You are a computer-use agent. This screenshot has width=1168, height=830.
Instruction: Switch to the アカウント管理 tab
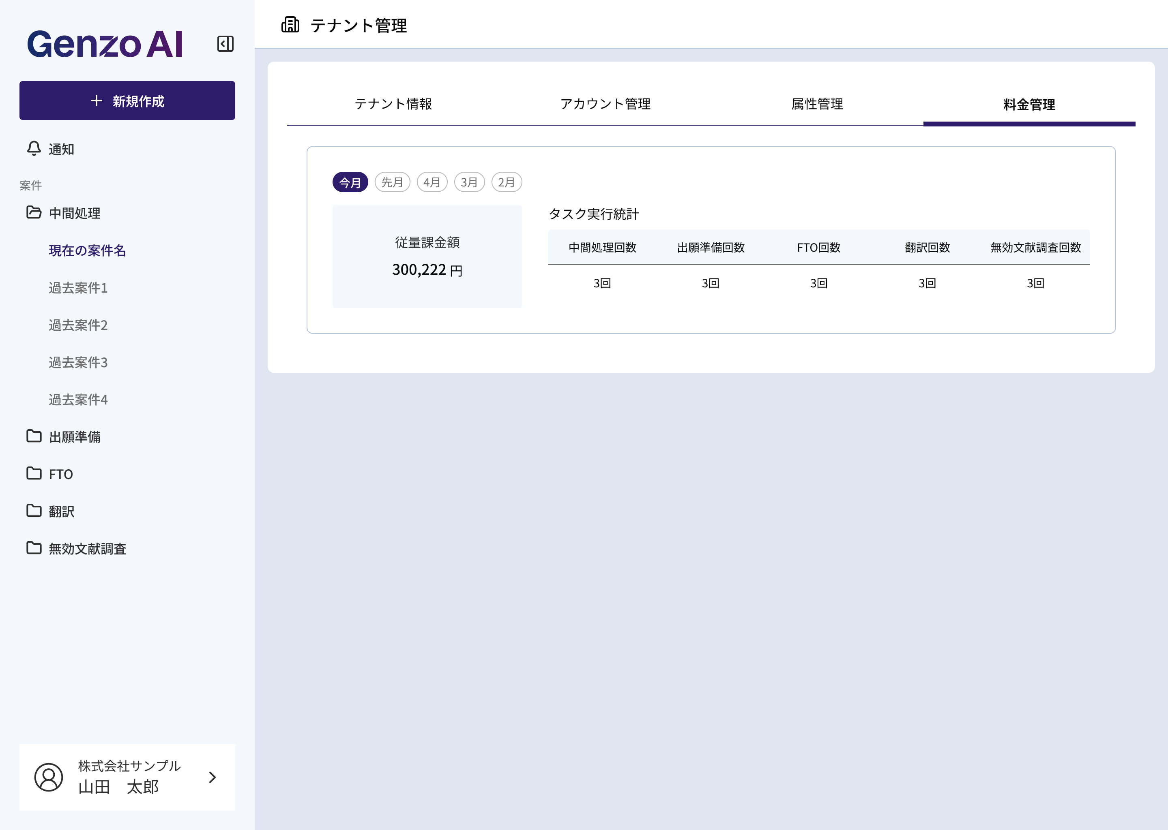click(605, 104)
